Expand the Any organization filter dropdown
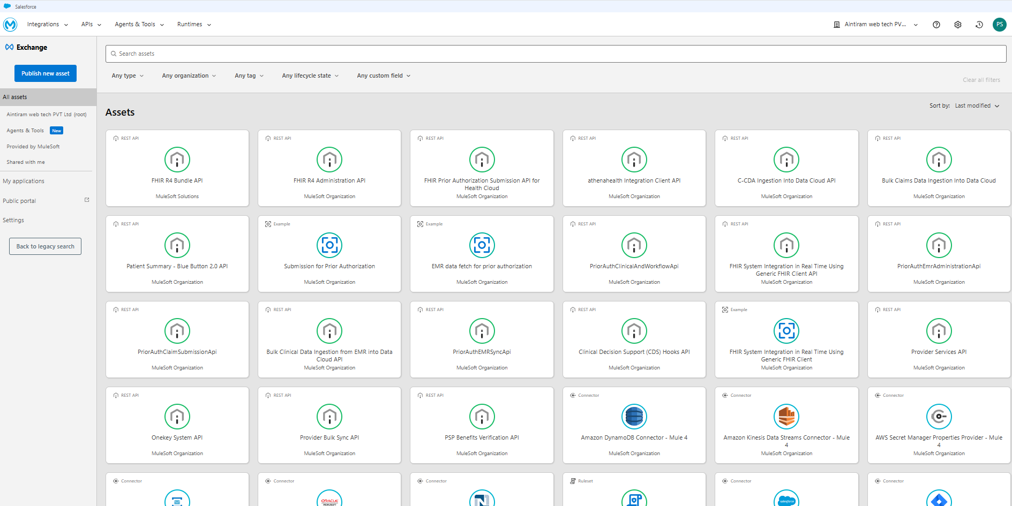 pyautogui.click(x=189, y=76)
